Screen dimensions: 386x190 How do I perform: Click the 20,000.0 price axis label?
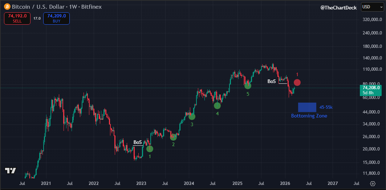coord(371,149)
